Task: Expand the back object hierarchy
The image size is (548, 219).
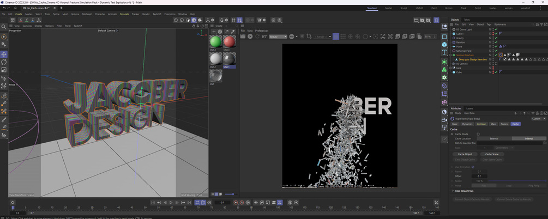Action: [451, 68]
